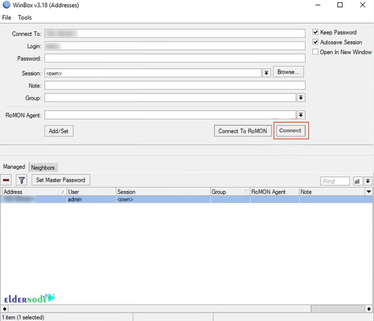Sort by the Group column header

tap(230, 192)
